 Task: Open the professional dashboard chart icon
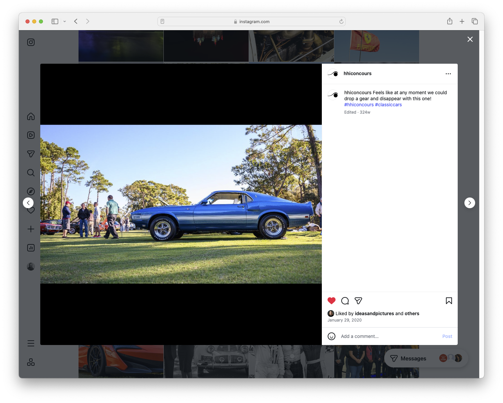point(31,248)
